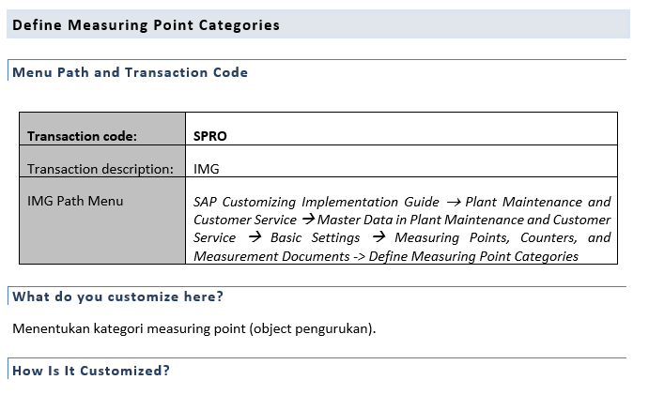Viewport: 649px width, 395px height.
Task: Click the 'Transaction description:' label cell
Action: [x=102, y=161]
